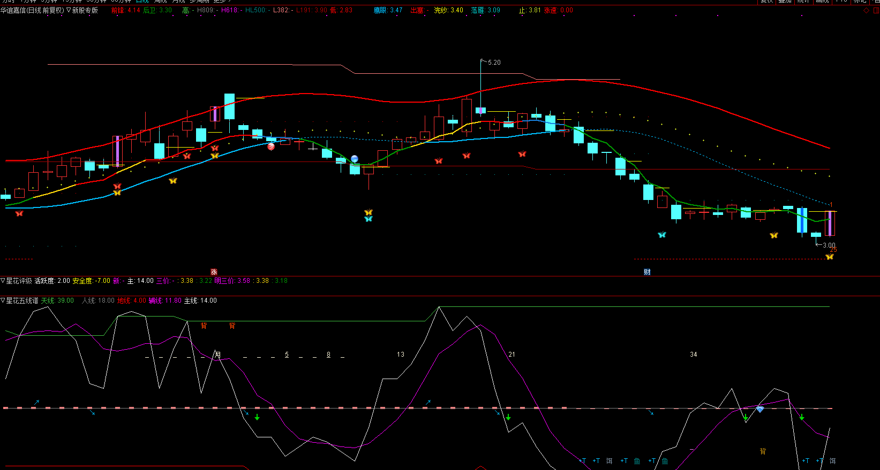Click the red ball signal on the candlestick chart
Viewport: 880px width, 470px height.
click(271, 147)
